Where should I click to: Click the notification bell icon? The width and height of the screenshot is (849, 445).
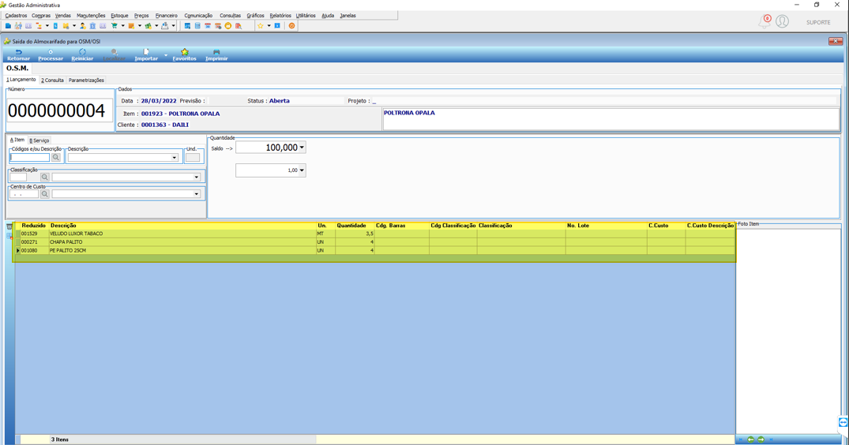[x=764, y=21]
